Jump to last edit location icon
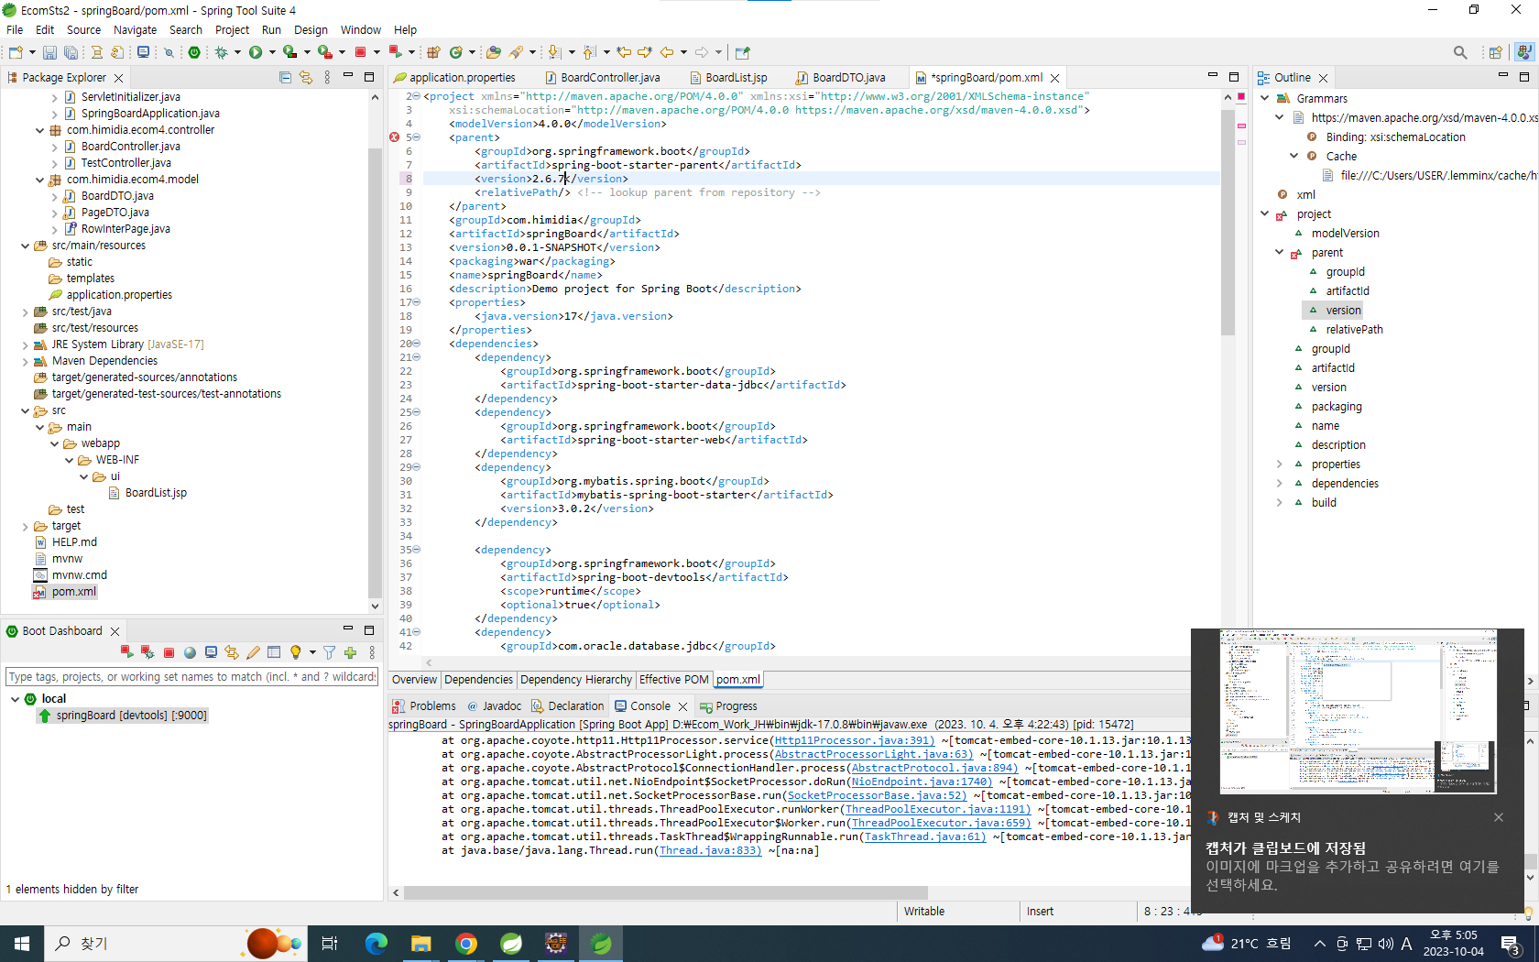Viewport: 1539px width, 962px height. pos(624,52)
